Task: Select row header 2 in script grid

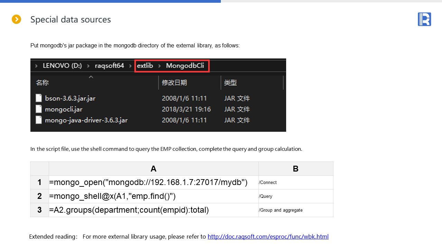Action: coord(39,196)
